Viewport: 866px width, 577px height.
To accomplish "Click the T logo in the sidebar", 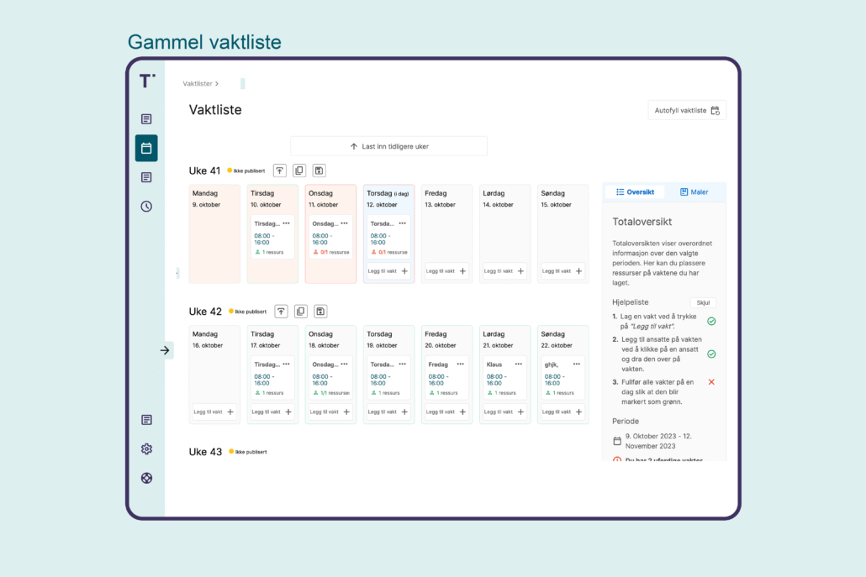I will [147, 81].
